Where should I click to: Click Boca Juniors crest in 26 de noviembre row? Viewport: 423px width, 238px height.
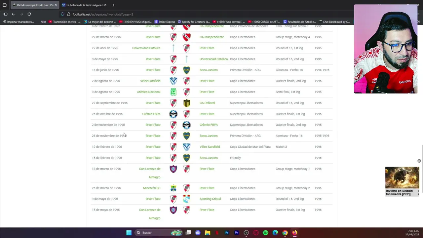187,136
